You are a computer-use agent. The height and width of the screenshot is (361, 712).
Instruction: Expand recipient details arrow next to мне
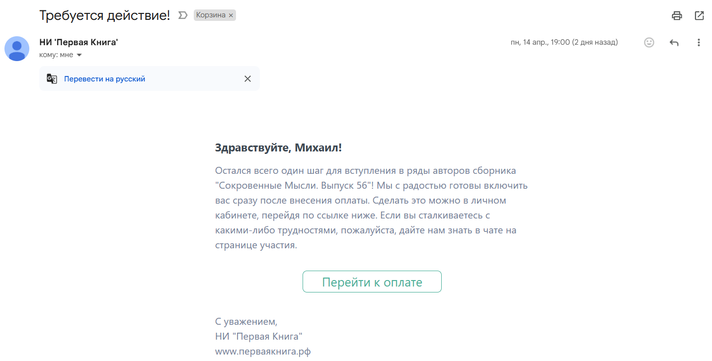[79, 55]
